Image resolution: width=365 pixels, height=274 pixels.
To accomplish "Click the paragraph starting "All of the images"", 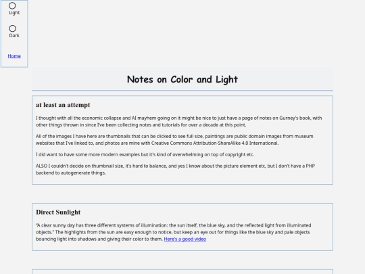I will click(174, 139).
